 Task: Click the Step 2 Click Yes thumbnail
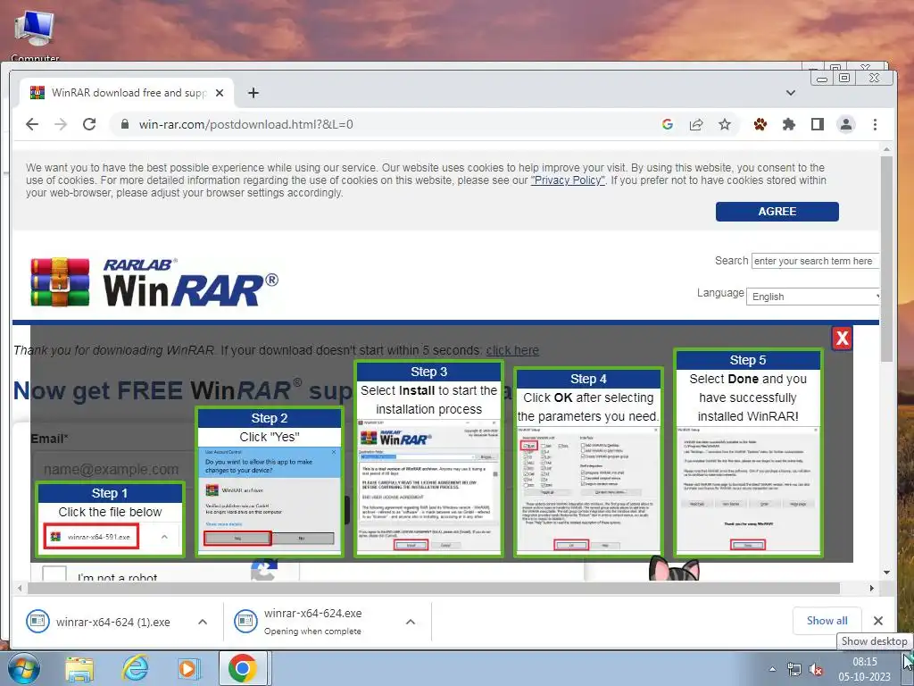point(270,481)
